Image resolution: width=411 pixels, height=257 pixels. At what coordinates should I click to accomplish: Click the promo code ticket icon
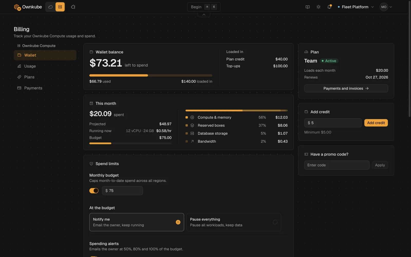(x=306, y=154)
